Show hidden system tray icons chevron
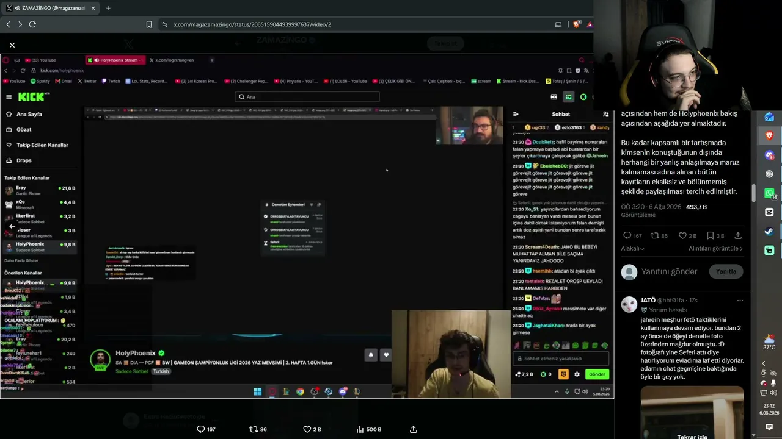Viewport: 782px width, 439px height. [763, 363]
